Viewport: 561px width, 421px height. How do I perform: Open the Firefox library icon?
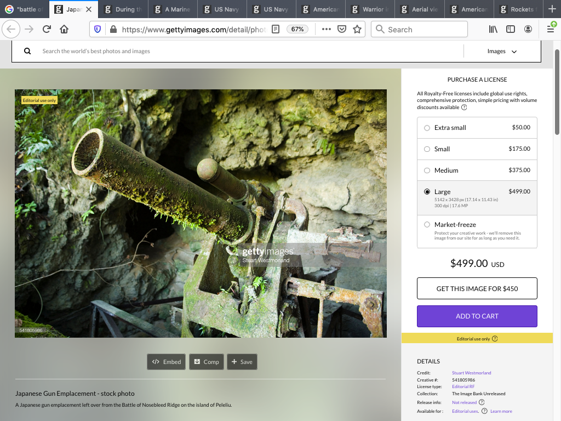click(493, 29)
